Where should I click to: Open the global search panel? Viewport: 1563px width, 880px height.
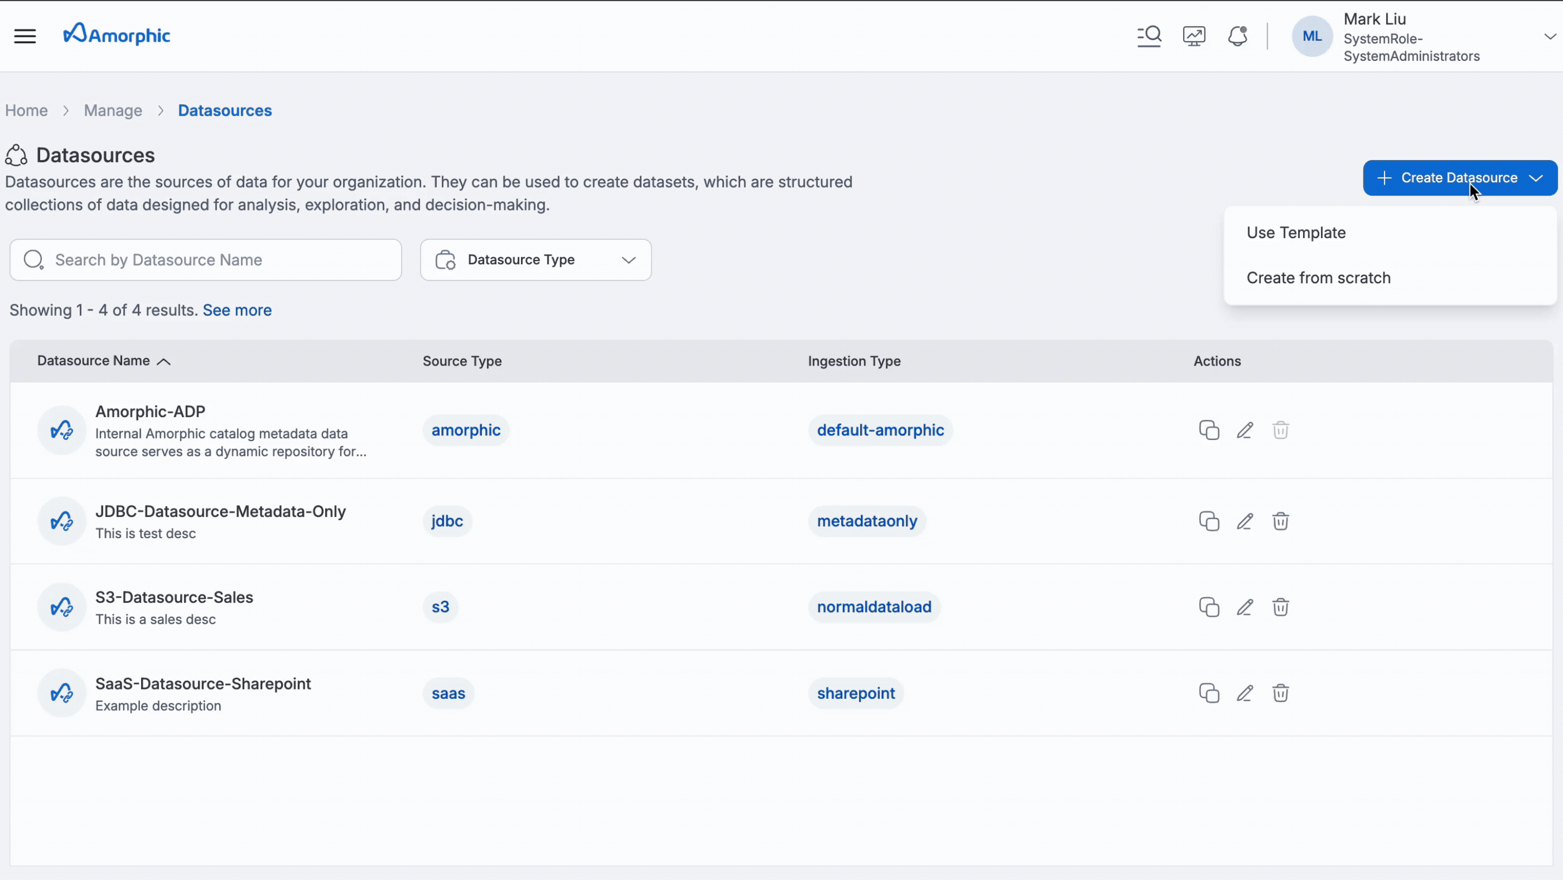coord(1149,36)
